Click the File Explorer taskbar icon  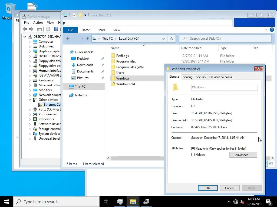click(x=133, y=202)
